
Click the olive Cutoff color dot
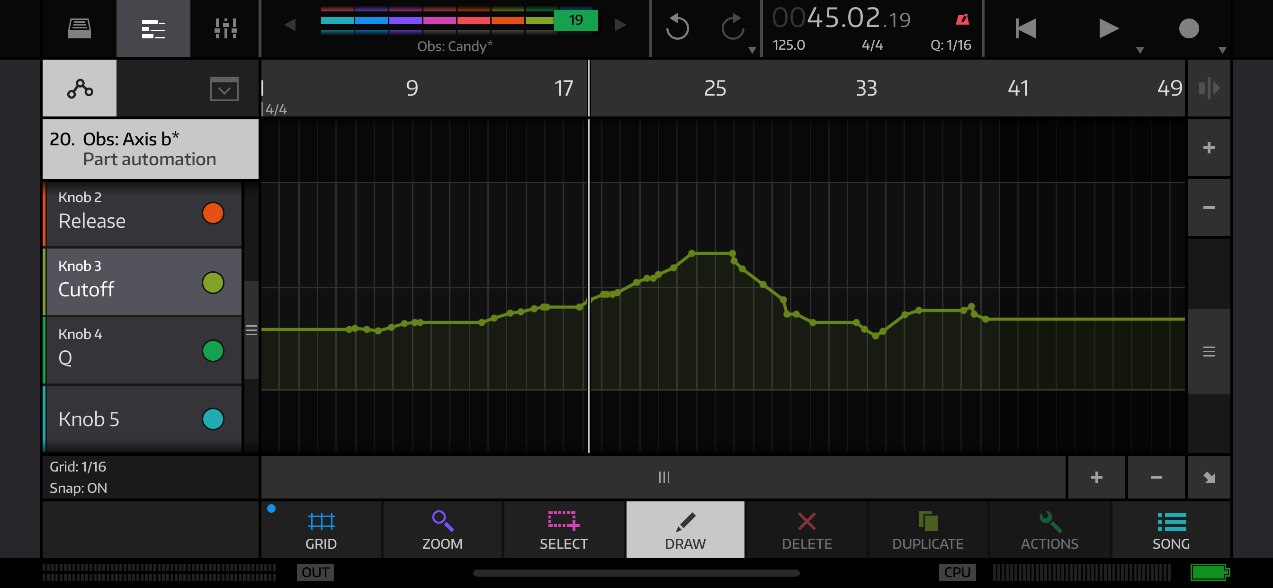coord(213,283)
